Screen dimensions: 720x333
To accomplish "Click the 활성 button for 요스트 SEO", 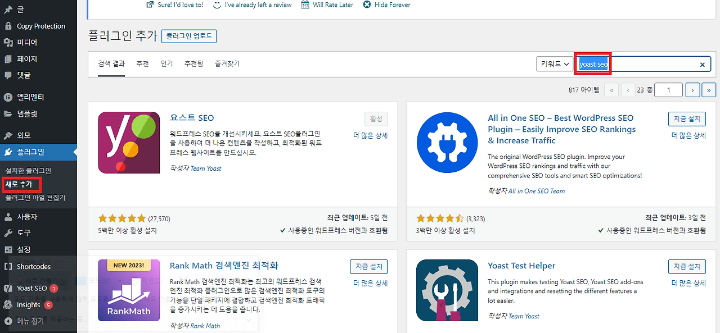I will [376, 118].
